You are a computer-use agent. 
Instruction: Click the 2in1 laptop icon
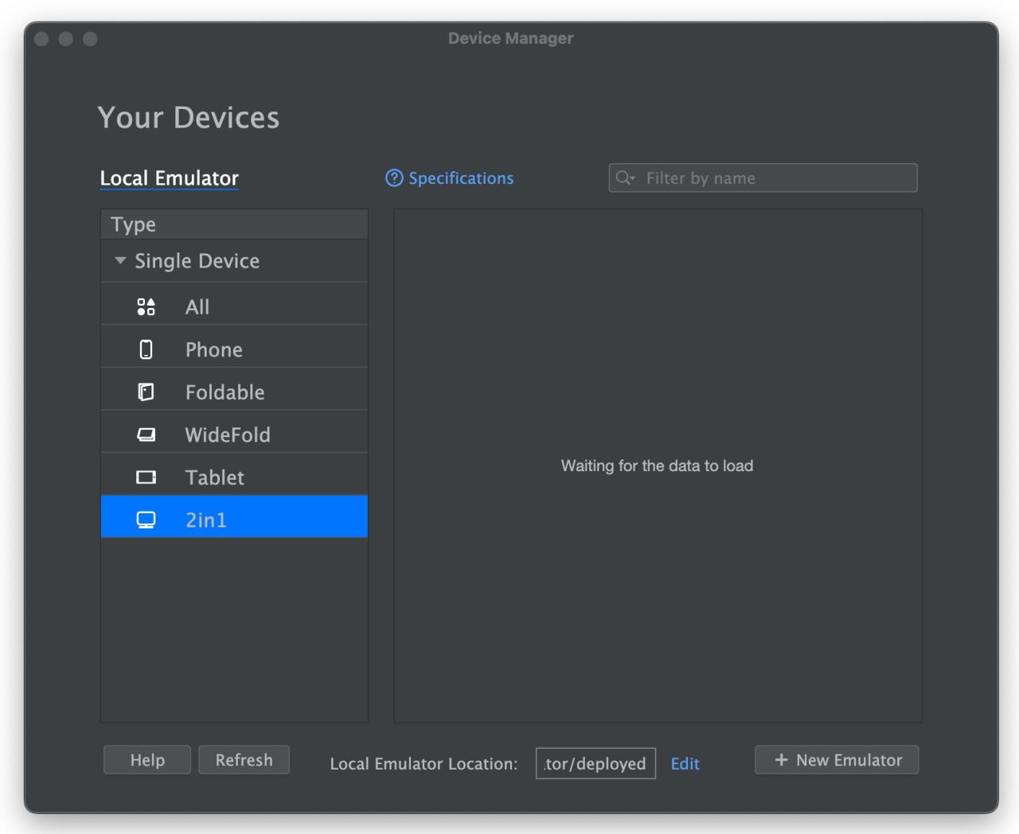click(x=146, y=520)
